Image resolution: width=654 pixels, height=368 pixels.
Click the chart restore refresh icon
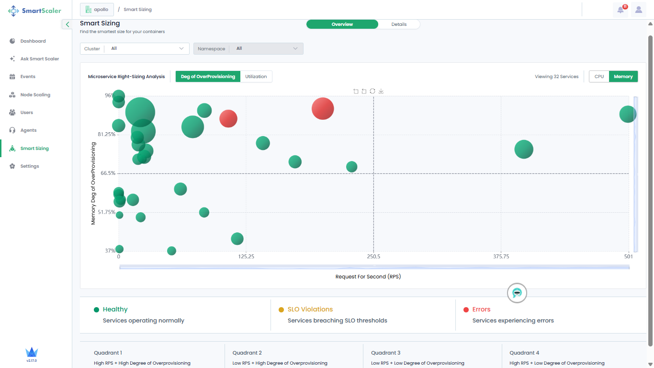pyautogui.click(x=372, y=91)
